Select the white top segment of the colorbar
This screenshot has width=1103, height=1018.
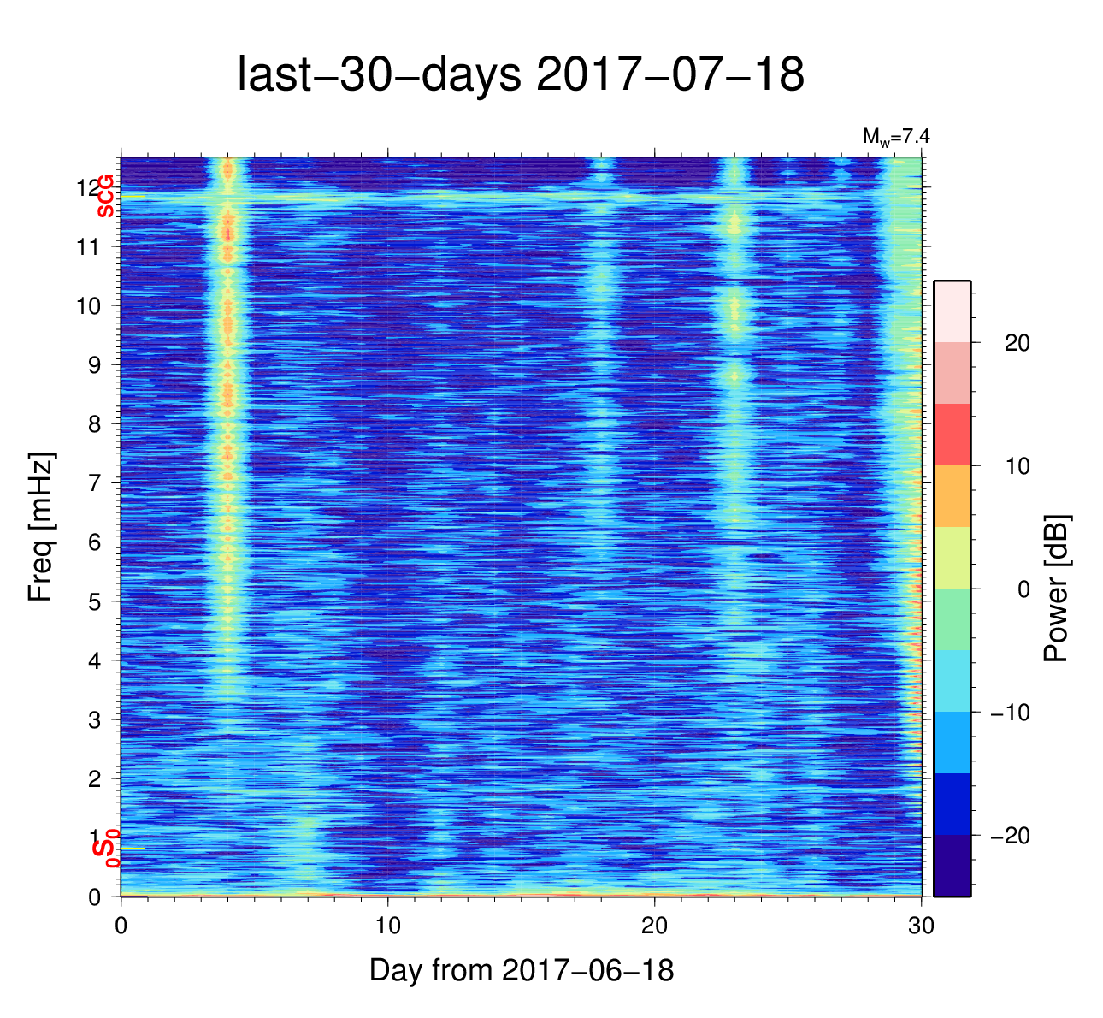[952, 311]
